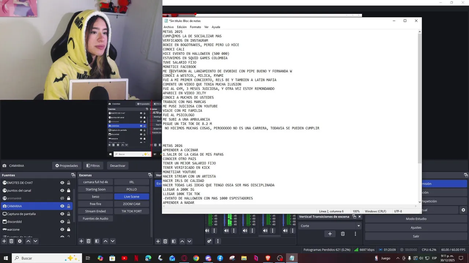This screenshot has width=469, height=263.
Task: Pop out the Fuentes dock panel
Action: [x=73, y=175]
